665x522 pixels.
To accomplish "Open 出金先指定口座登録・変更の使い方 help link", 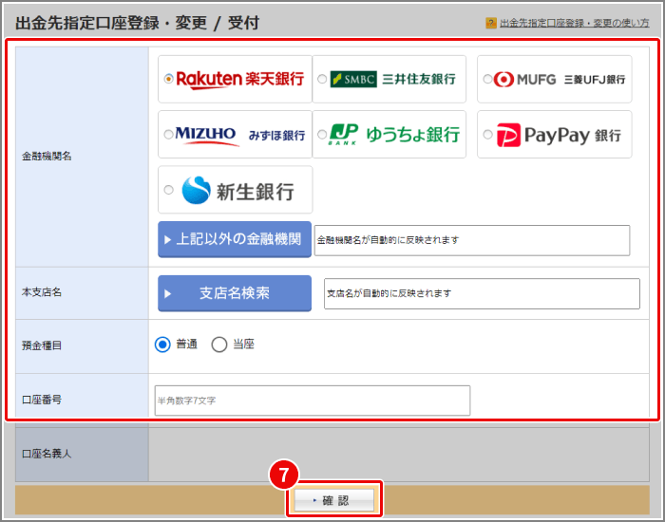I will [574, 23].
